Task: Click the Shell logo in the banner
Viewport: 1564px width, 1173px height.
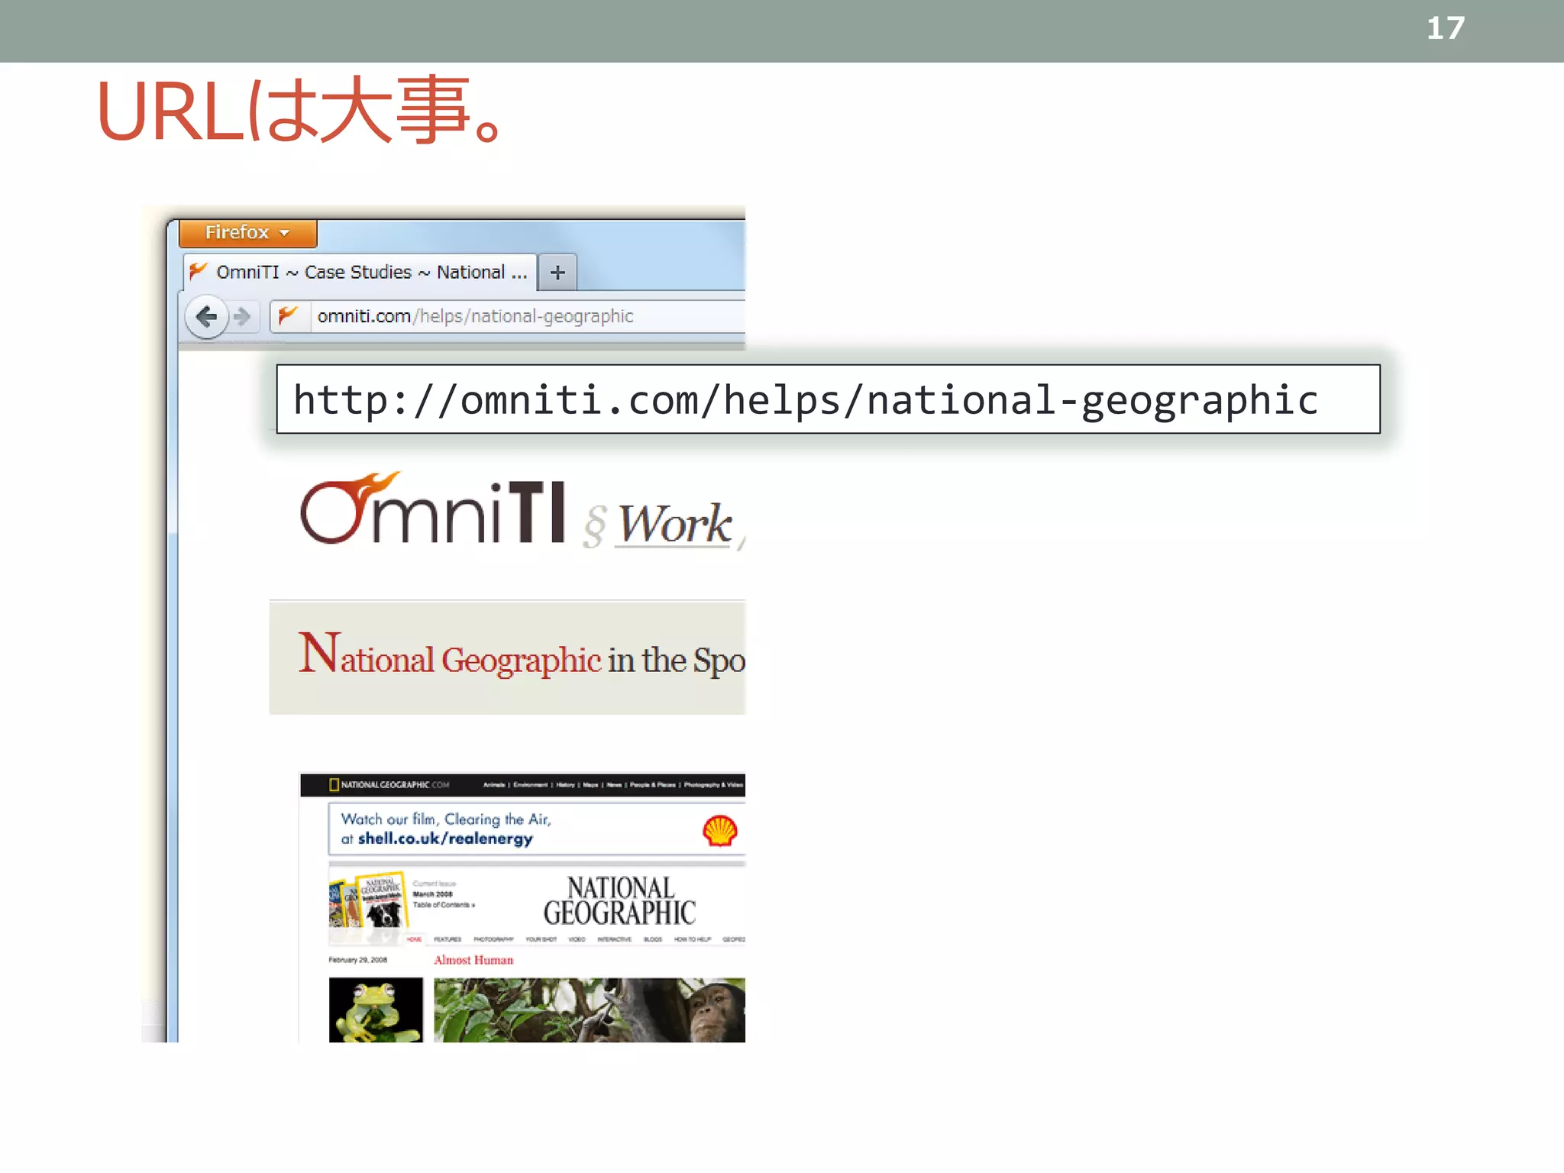Action: (x=719, y=831)
